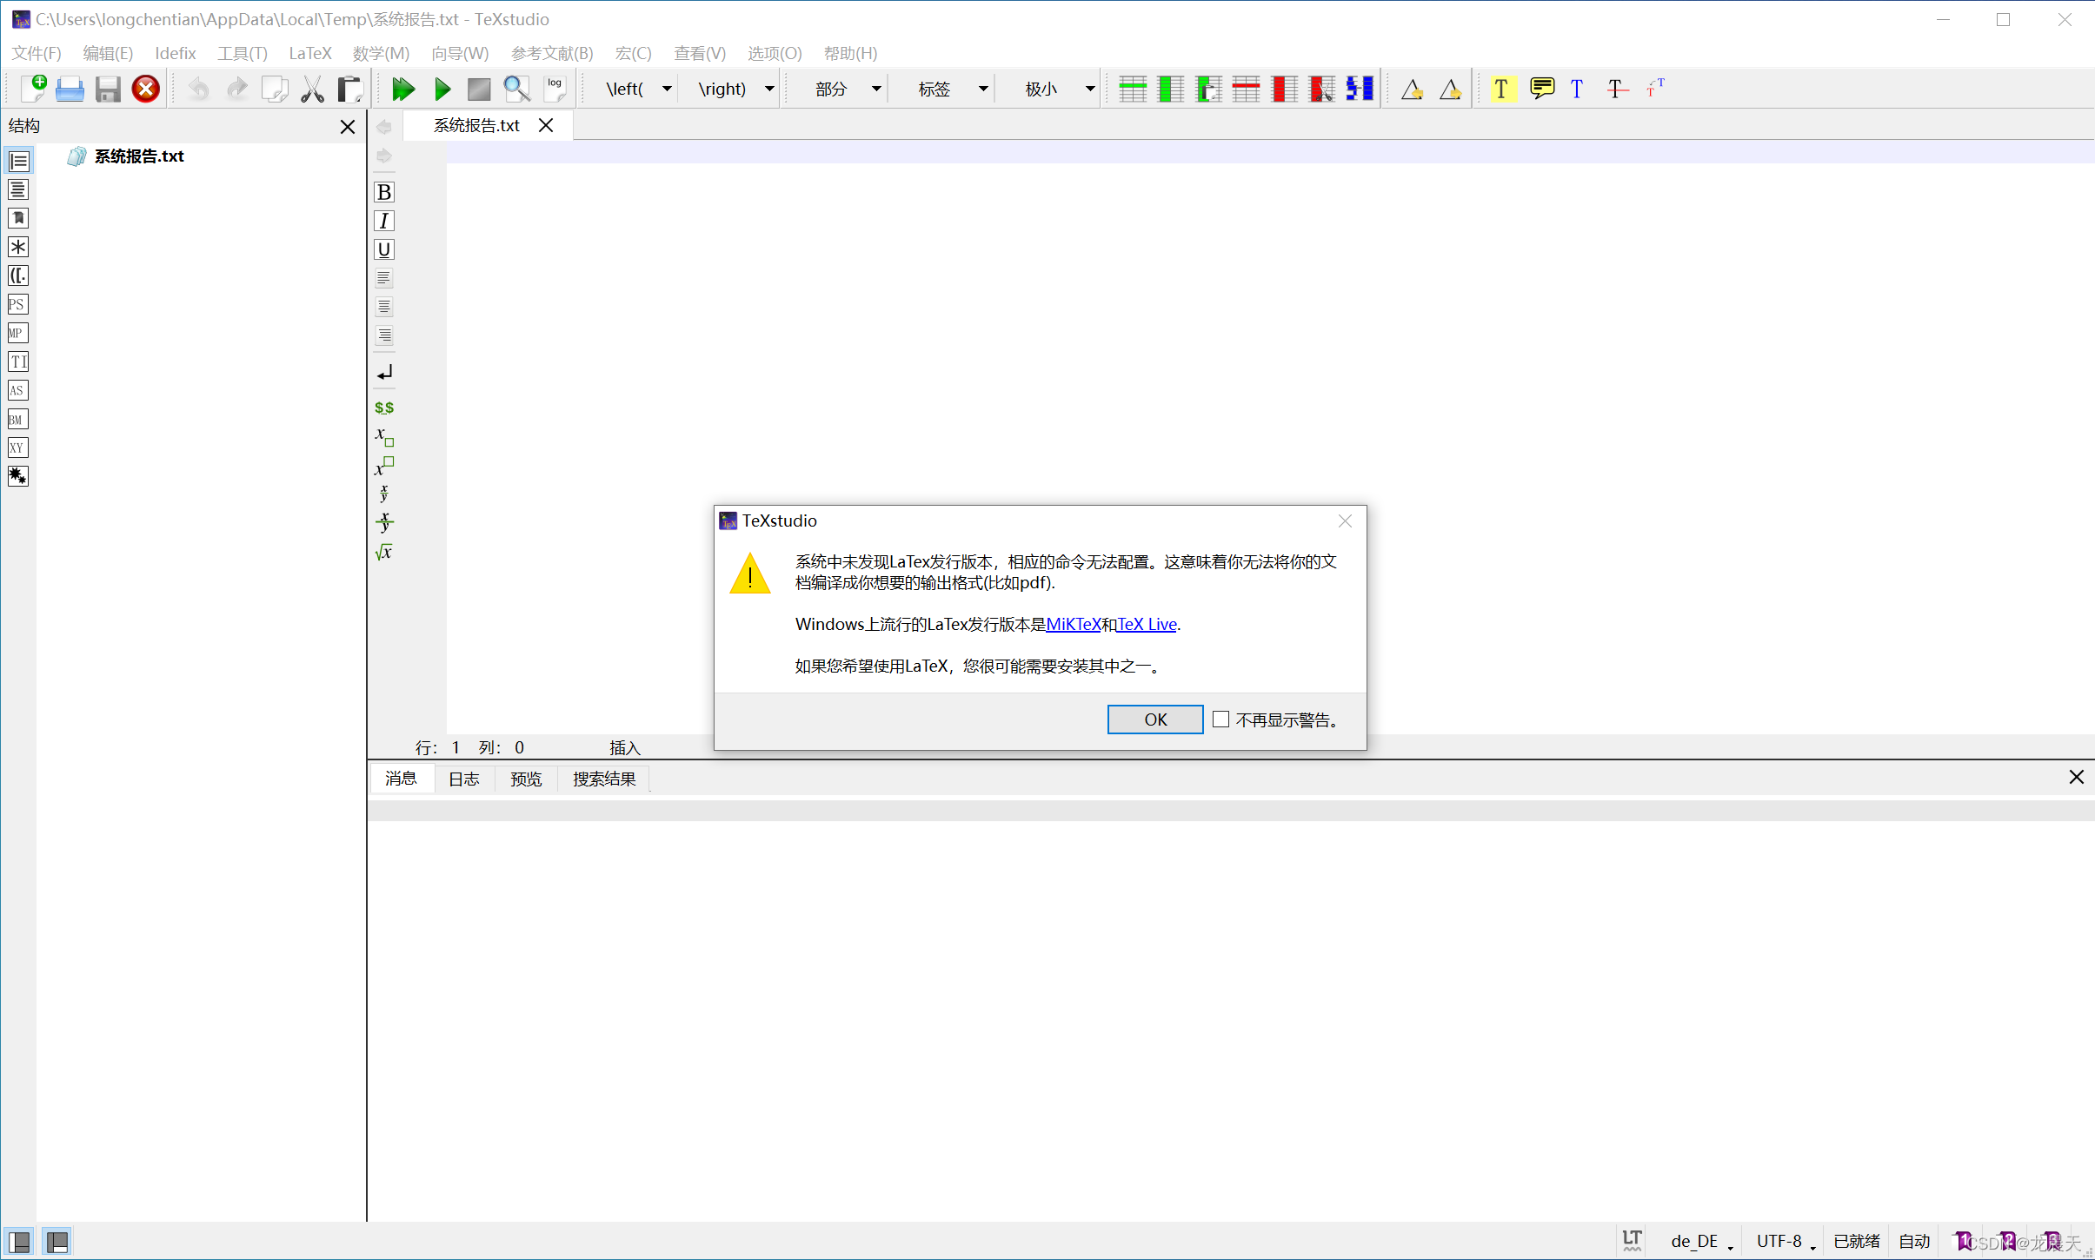Viewport: 2095px width, 1260px height.
Task: Click the 自动 status bar entry
Action: pos(1914,1241)
